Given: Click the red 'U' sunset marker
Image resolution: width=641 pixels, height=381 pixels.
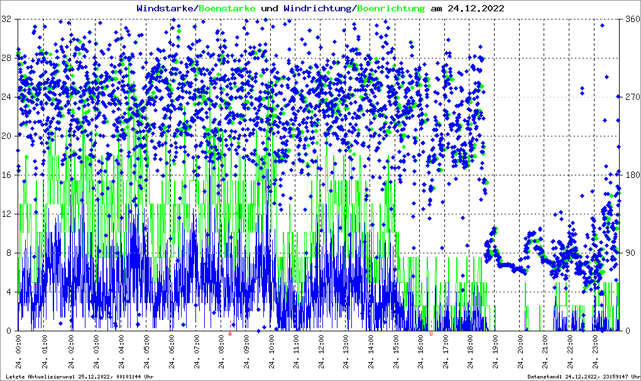Looking at the screenshot, I should click(431, 334).
